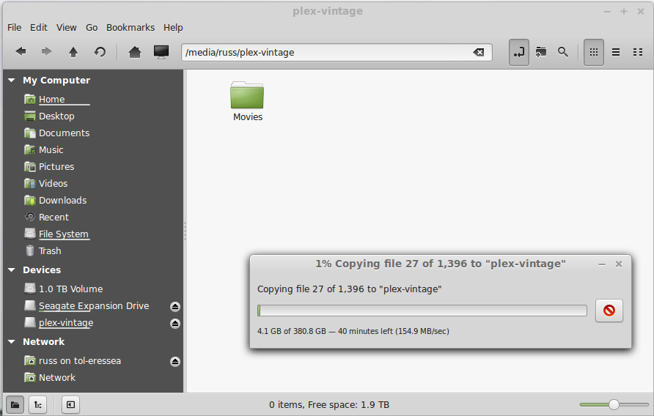Click the zoom slider handle
This screenshot has height=416, width=654.
(614, 404)
